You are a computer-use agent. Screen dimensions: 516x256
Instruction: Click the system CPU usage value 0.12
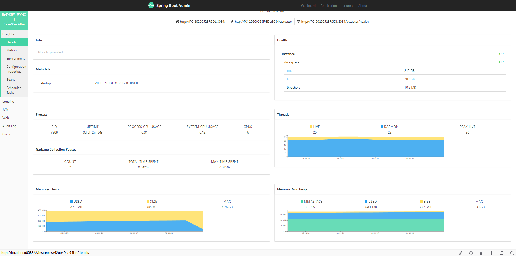(x=202, y=132)
